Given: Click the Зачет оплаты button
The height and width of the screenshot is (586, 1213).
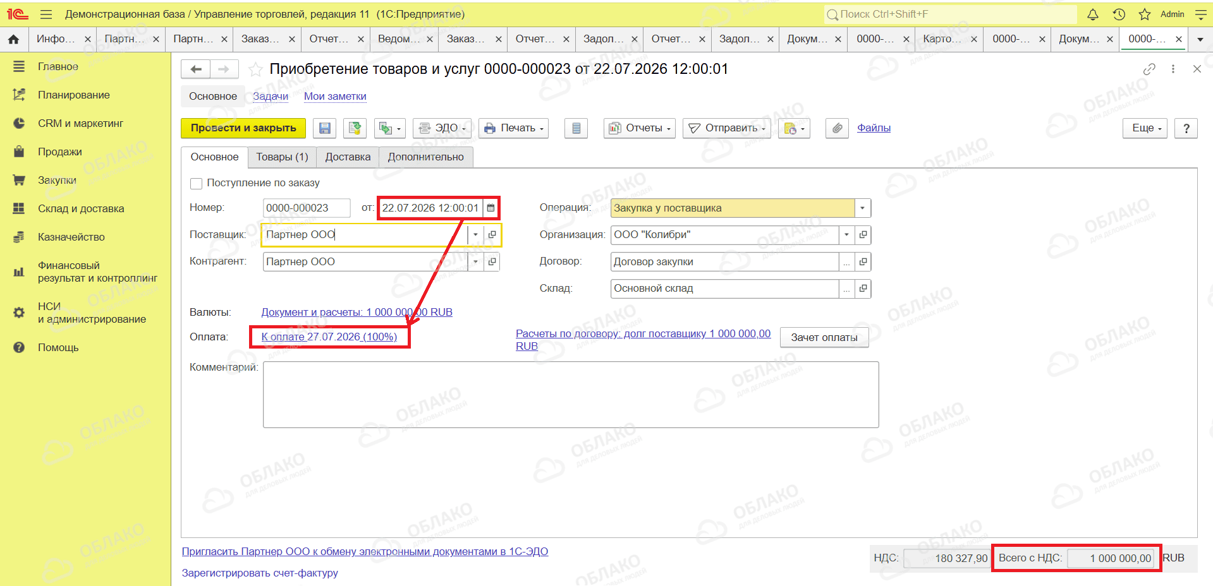Looking at the screenshot, I should [x=824, y=337].
